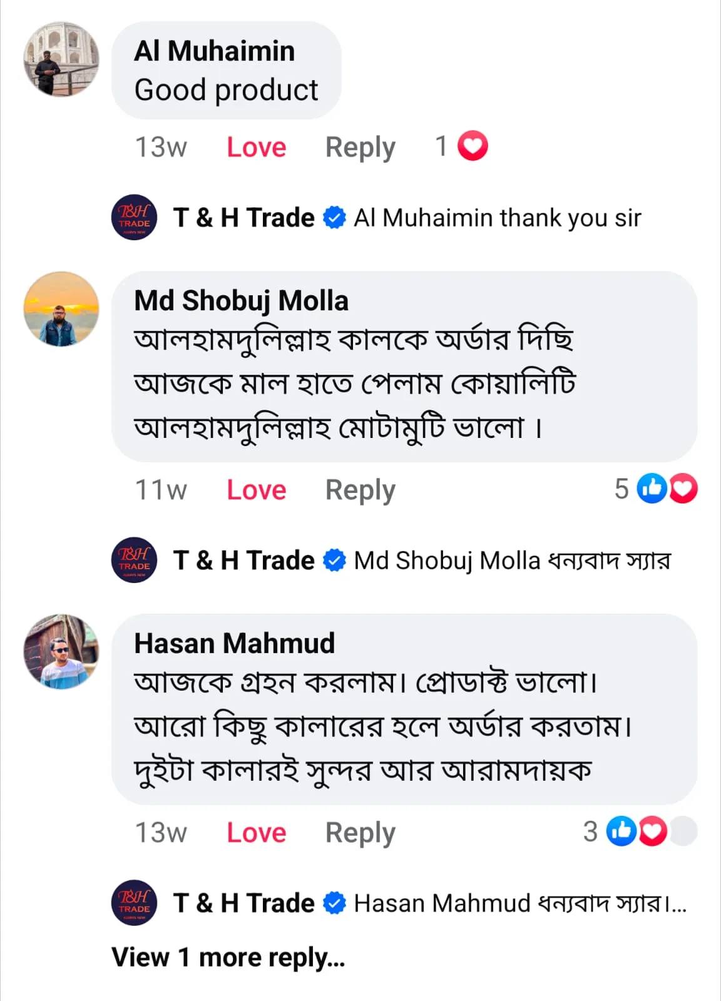Click the verified badge in T & H Trade's reply to Hasan Mahmud
This screenshot has width=721, height=1001.
334,903
